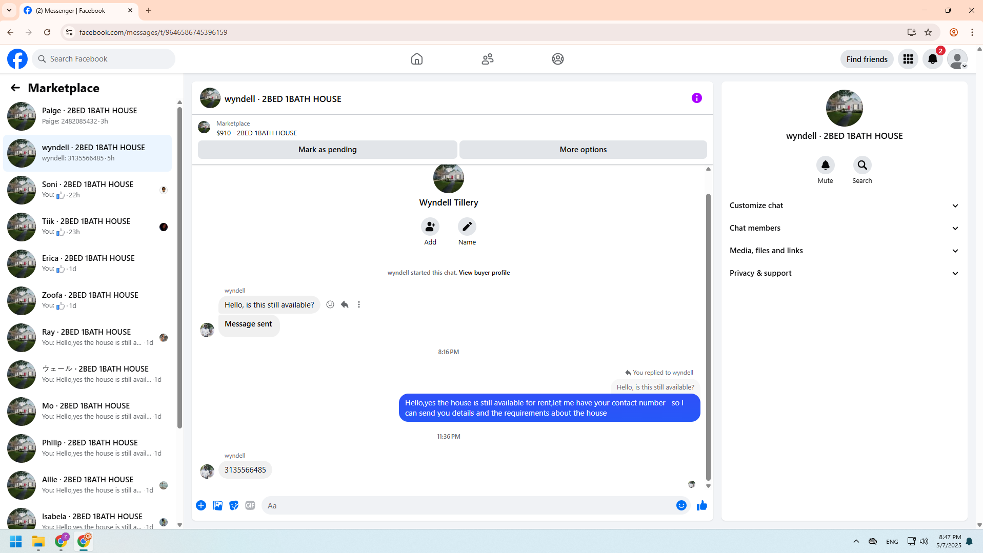Viewport: 983px width, 553px height.
Task: Open ウェール 2BED 1BATH HOUSE chat
Action: 87,374
